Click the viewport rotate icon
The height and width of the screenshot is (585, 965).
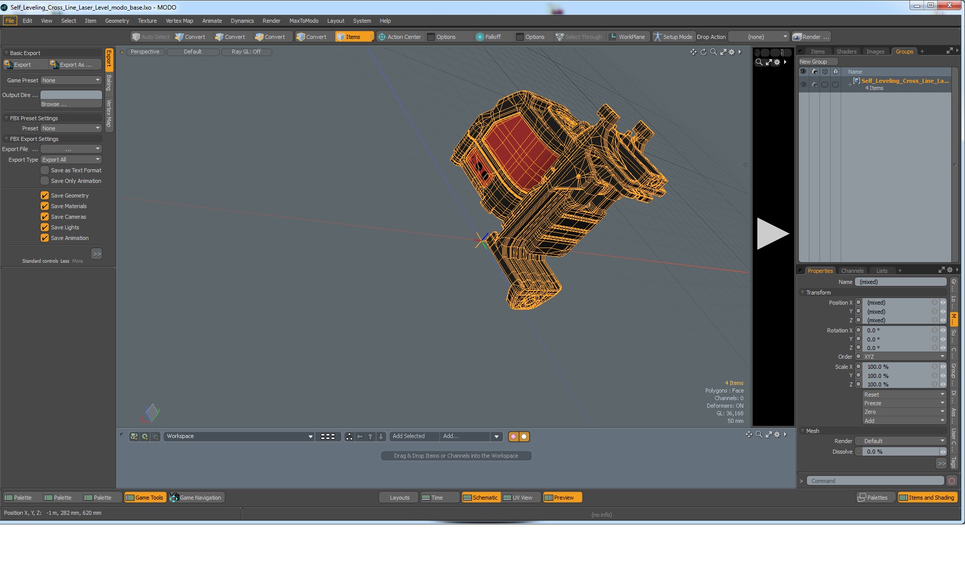(x=703, y=52)
